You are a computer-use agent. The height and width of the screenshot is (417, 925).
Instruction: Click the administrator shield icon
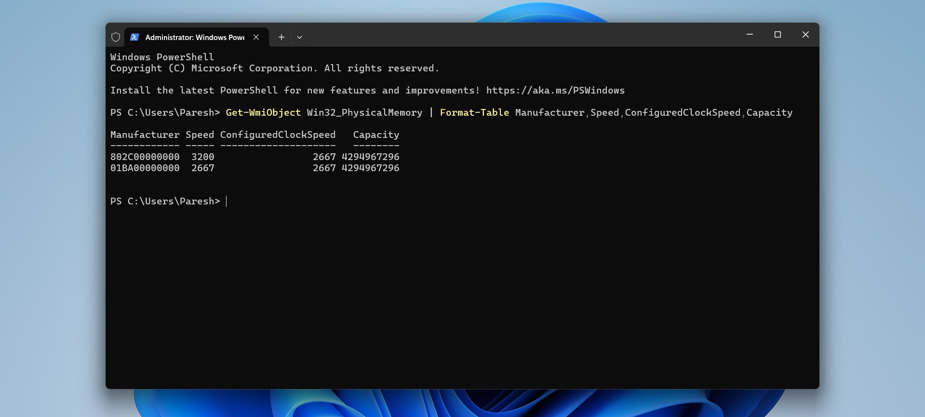click(116, 37)
